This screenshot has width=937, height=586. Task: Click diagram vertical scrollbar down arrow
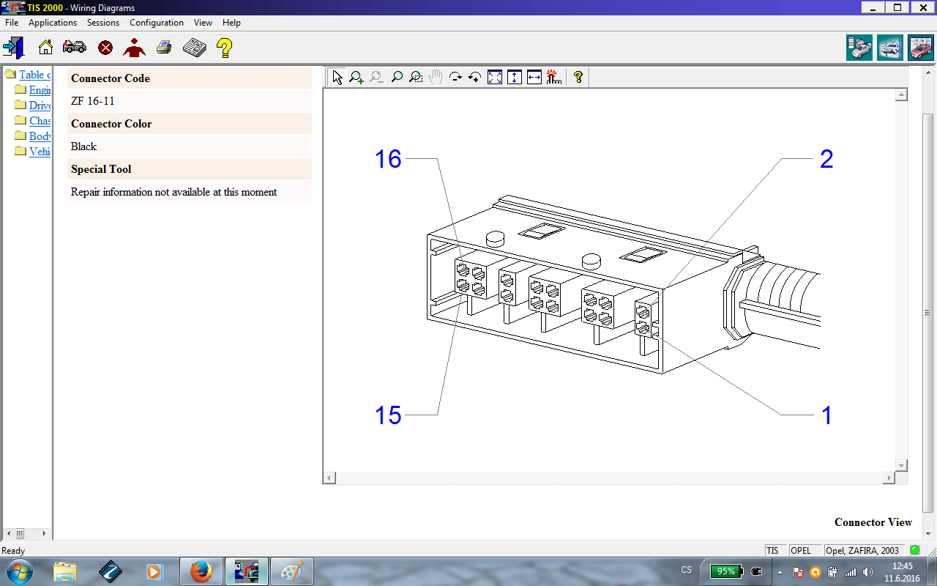[902, 465]
